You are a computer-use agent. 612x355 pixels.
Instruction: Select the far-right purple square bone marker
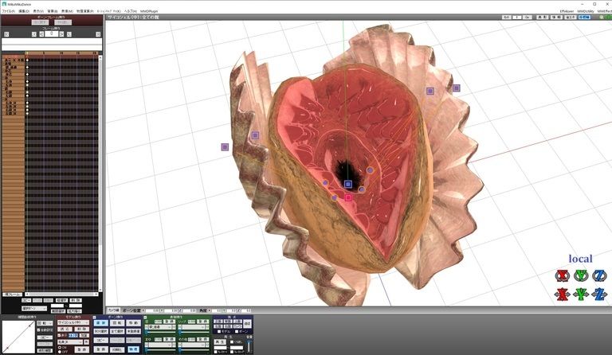457,88
